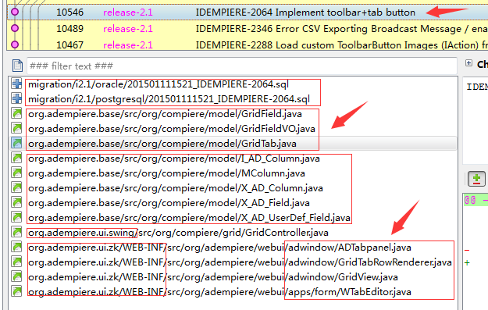Select postgresql 201501111521_IDEMPIERE-2064.sql file
The width and height of the screenshot is (488, 310).
click(x=169, y=99)
